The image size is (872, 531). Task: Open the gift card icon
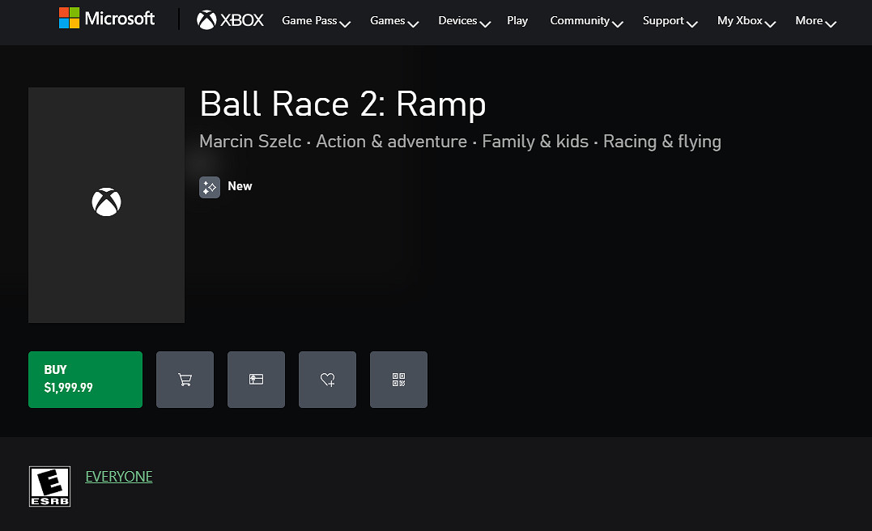(256, 379)
